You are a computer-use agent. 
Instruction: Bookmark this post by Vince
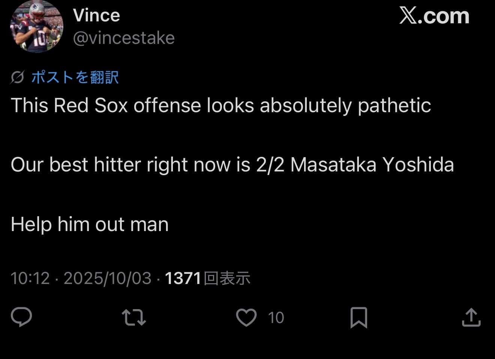point(358,317)
